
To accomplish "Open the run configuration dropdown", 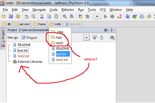I will pos(98,17).
